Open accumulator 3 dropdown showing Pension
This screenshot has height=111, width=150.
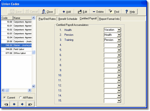119,40
